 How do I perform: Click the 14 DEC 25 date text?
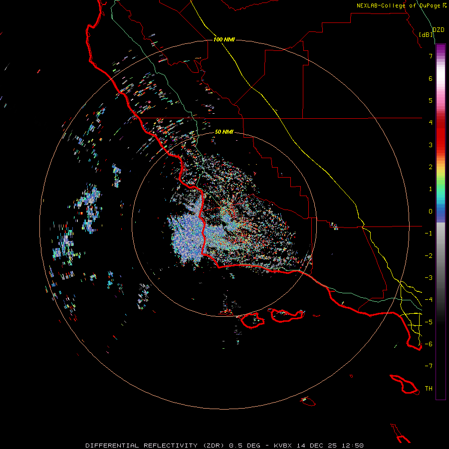click(x=318, y=446)
